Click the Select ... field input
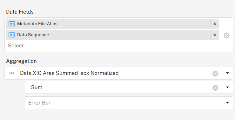The width and height of the screenshot is (235, 120). click(x=19, y=45)
